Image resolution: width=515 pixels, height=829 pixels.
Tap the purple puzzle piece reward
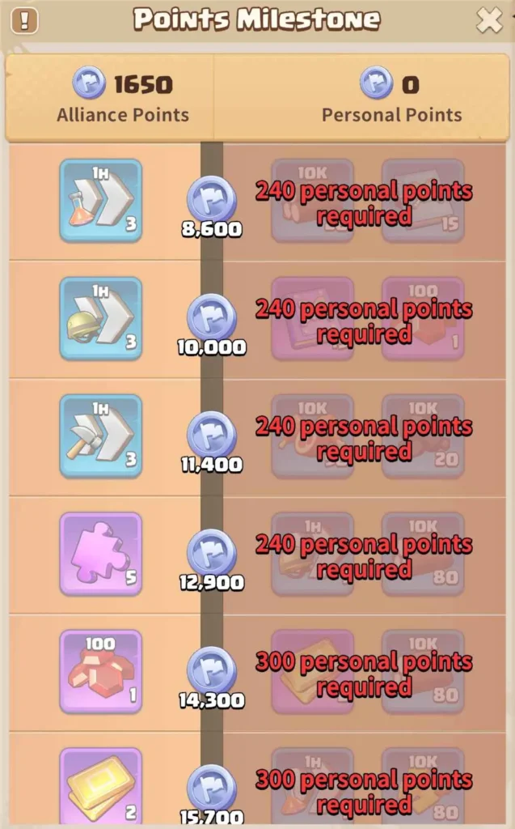pos(100,554)
